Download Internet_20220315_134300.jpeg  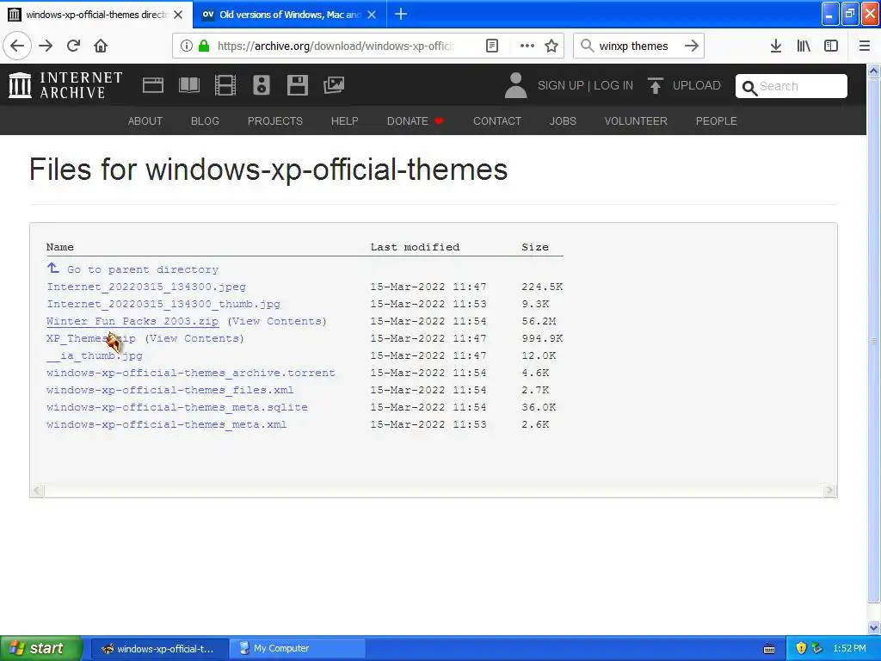[x=146, y=287]
